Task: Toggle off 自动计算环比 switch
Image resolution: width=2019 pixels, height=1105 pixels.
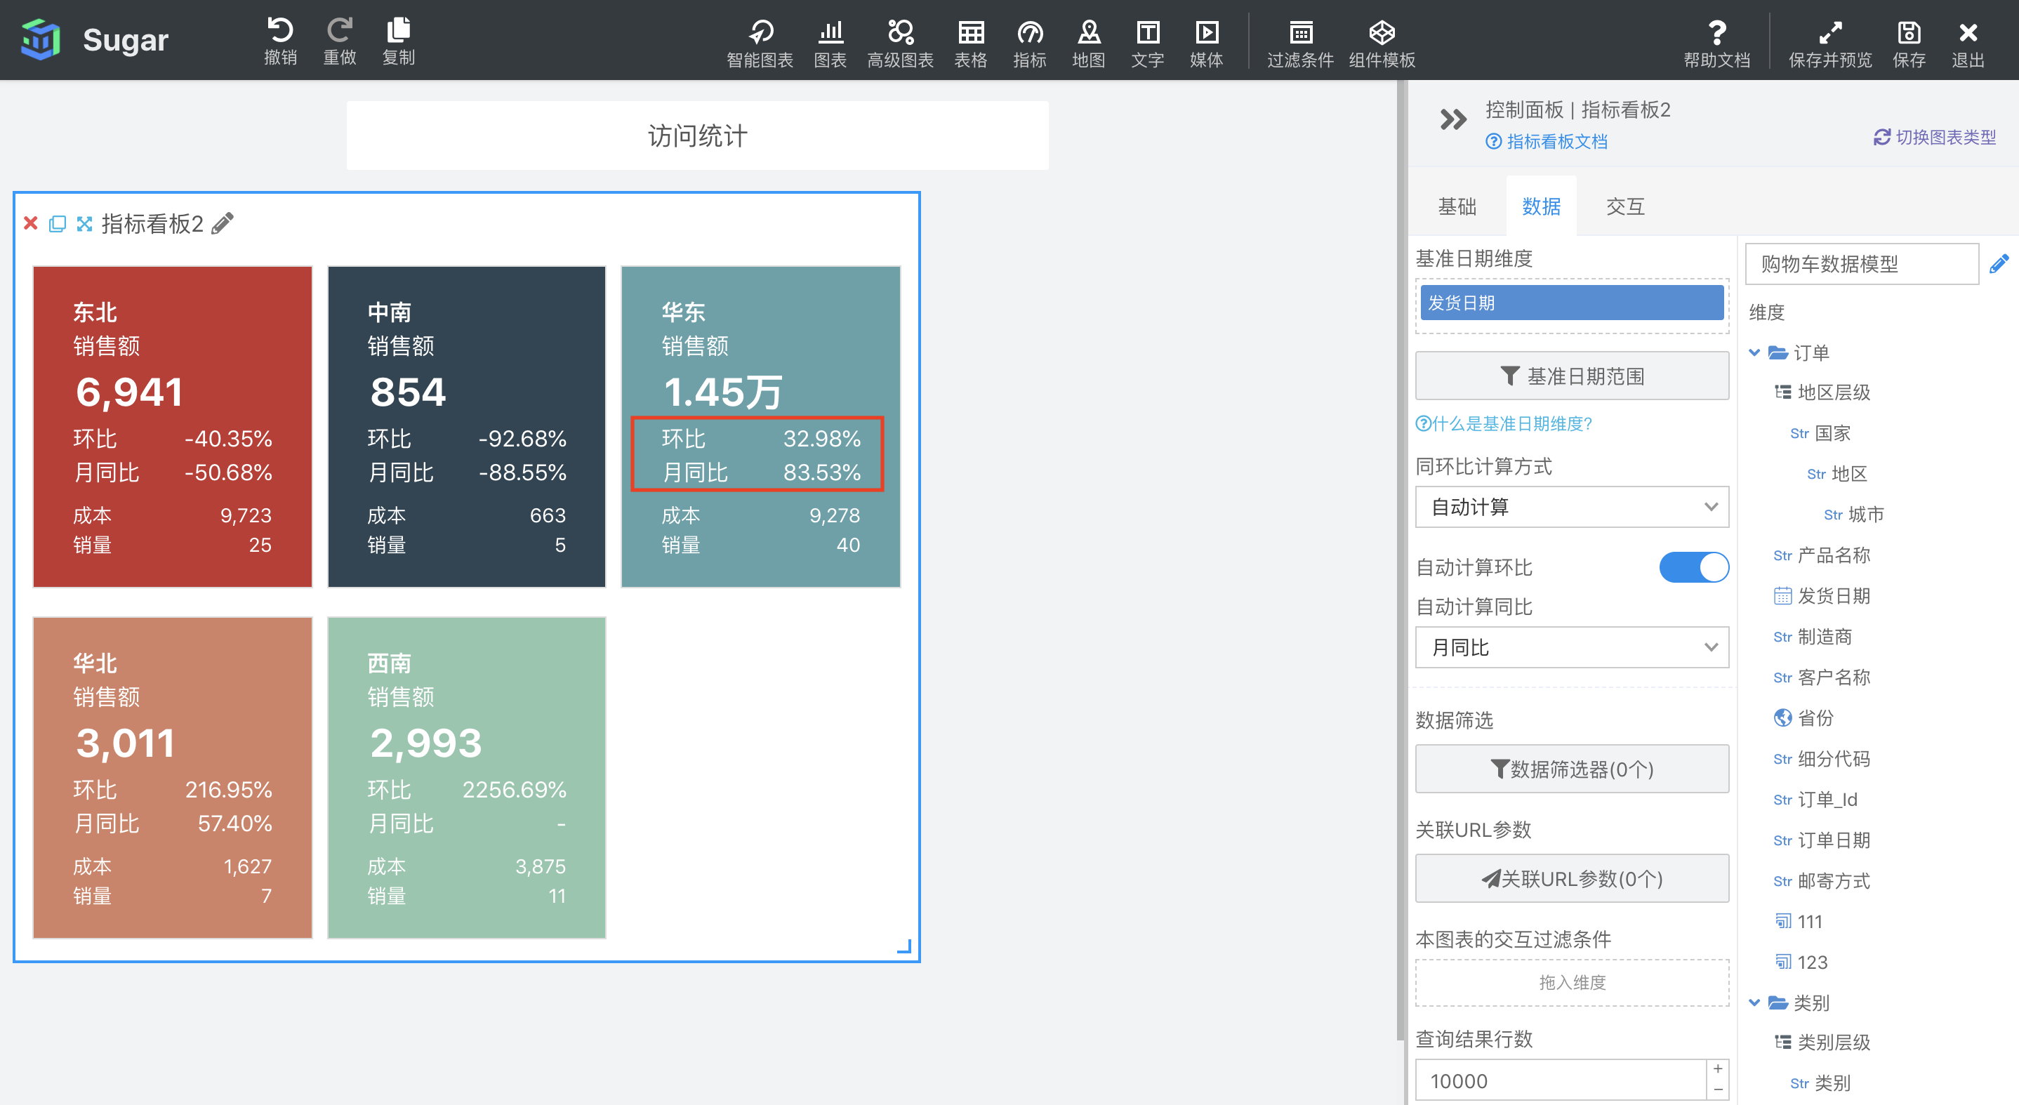Action: pyautogui.click(x=1693, y=567)
